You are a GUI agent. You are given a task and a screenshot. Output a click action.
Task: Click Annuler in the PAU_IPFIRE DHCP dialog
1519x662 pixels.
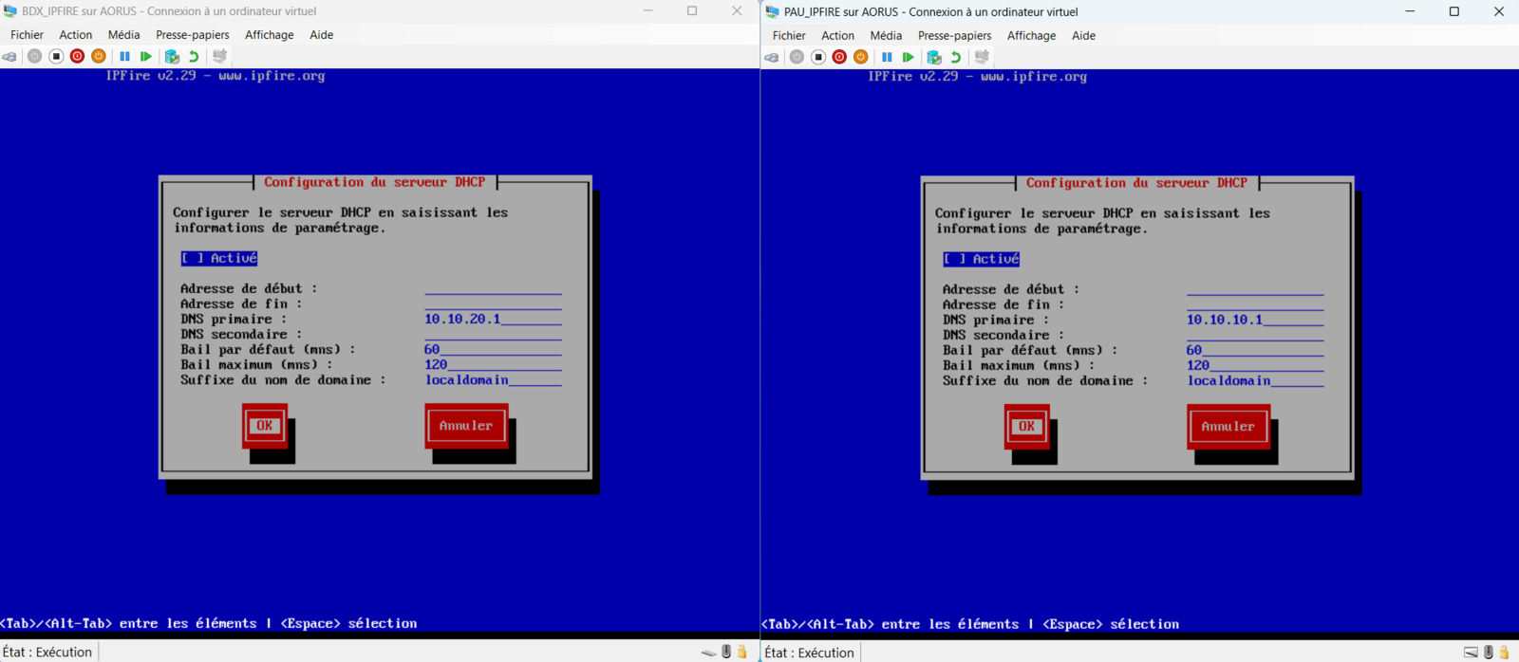(1228, 427)
